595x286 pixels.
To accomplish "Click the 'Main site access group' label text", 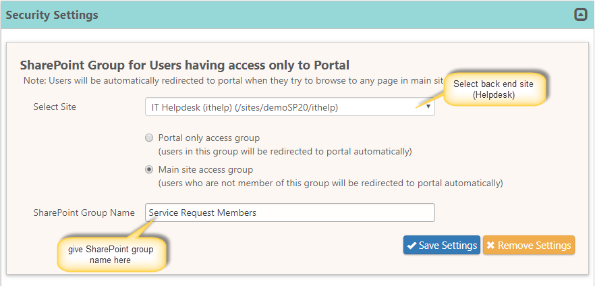I will (206, 169).
